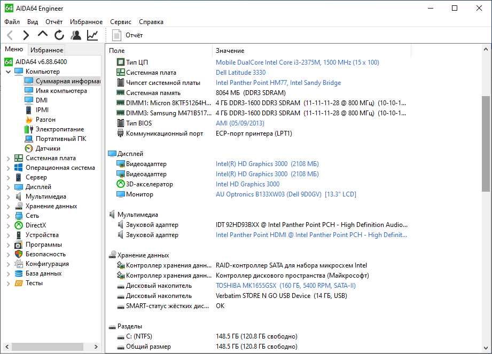Open the Электропитание power icon

coord(28,129)
